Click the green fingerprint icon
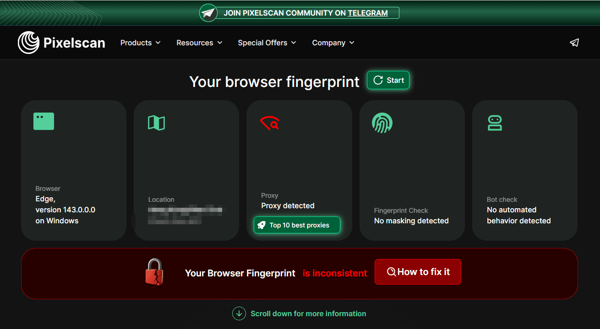This screenshot has width=600, height=329. tap(382, 123)
